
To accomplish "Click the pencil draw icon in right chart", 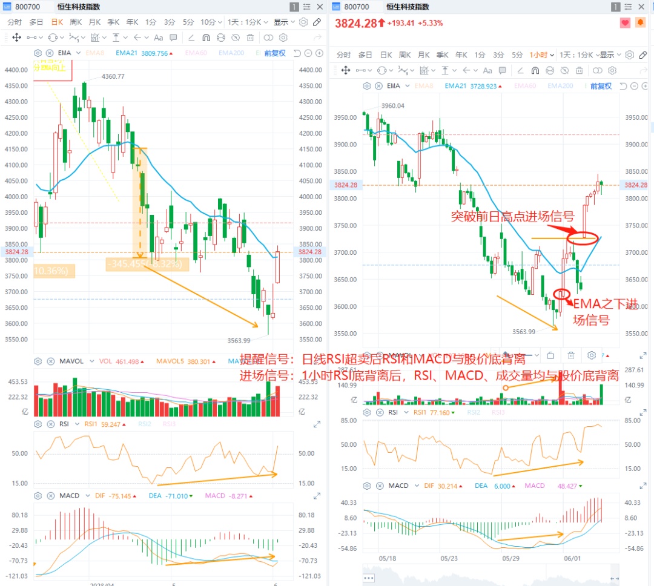I will click(646, 54).
